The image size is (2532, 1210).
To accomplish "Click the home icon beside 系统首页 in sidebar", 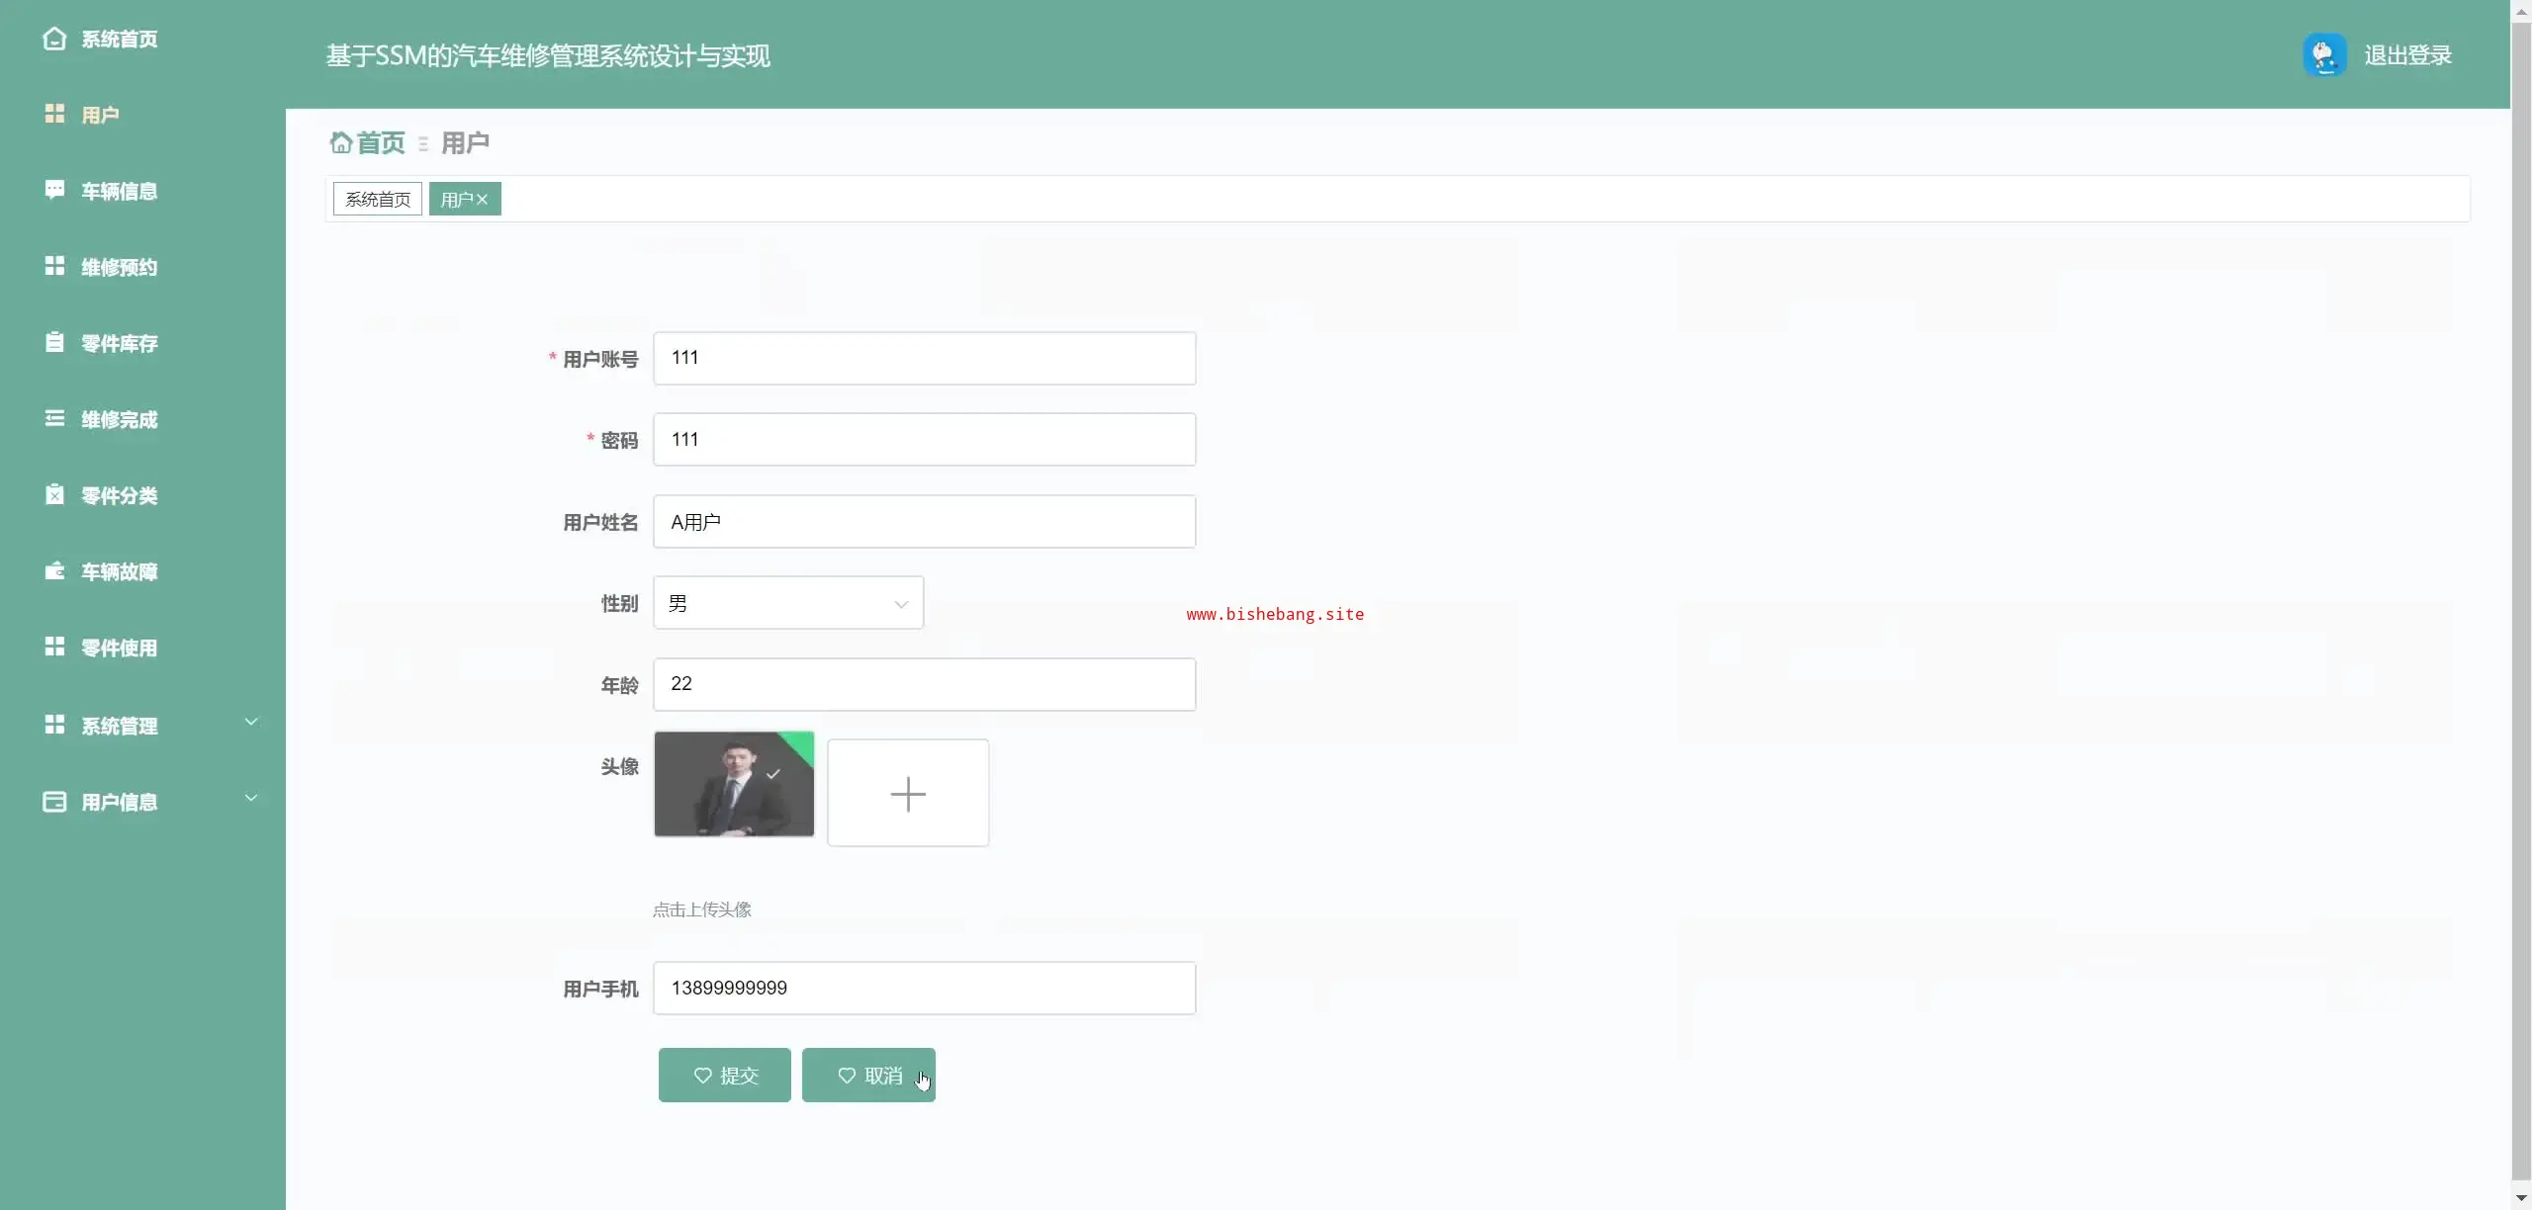I will [x=54, y=39].
